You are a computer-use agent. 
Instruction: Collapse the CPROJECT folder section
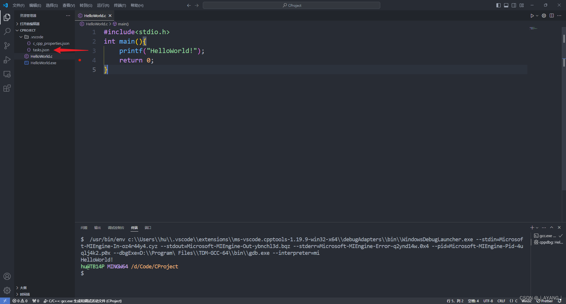pos(45,30)
